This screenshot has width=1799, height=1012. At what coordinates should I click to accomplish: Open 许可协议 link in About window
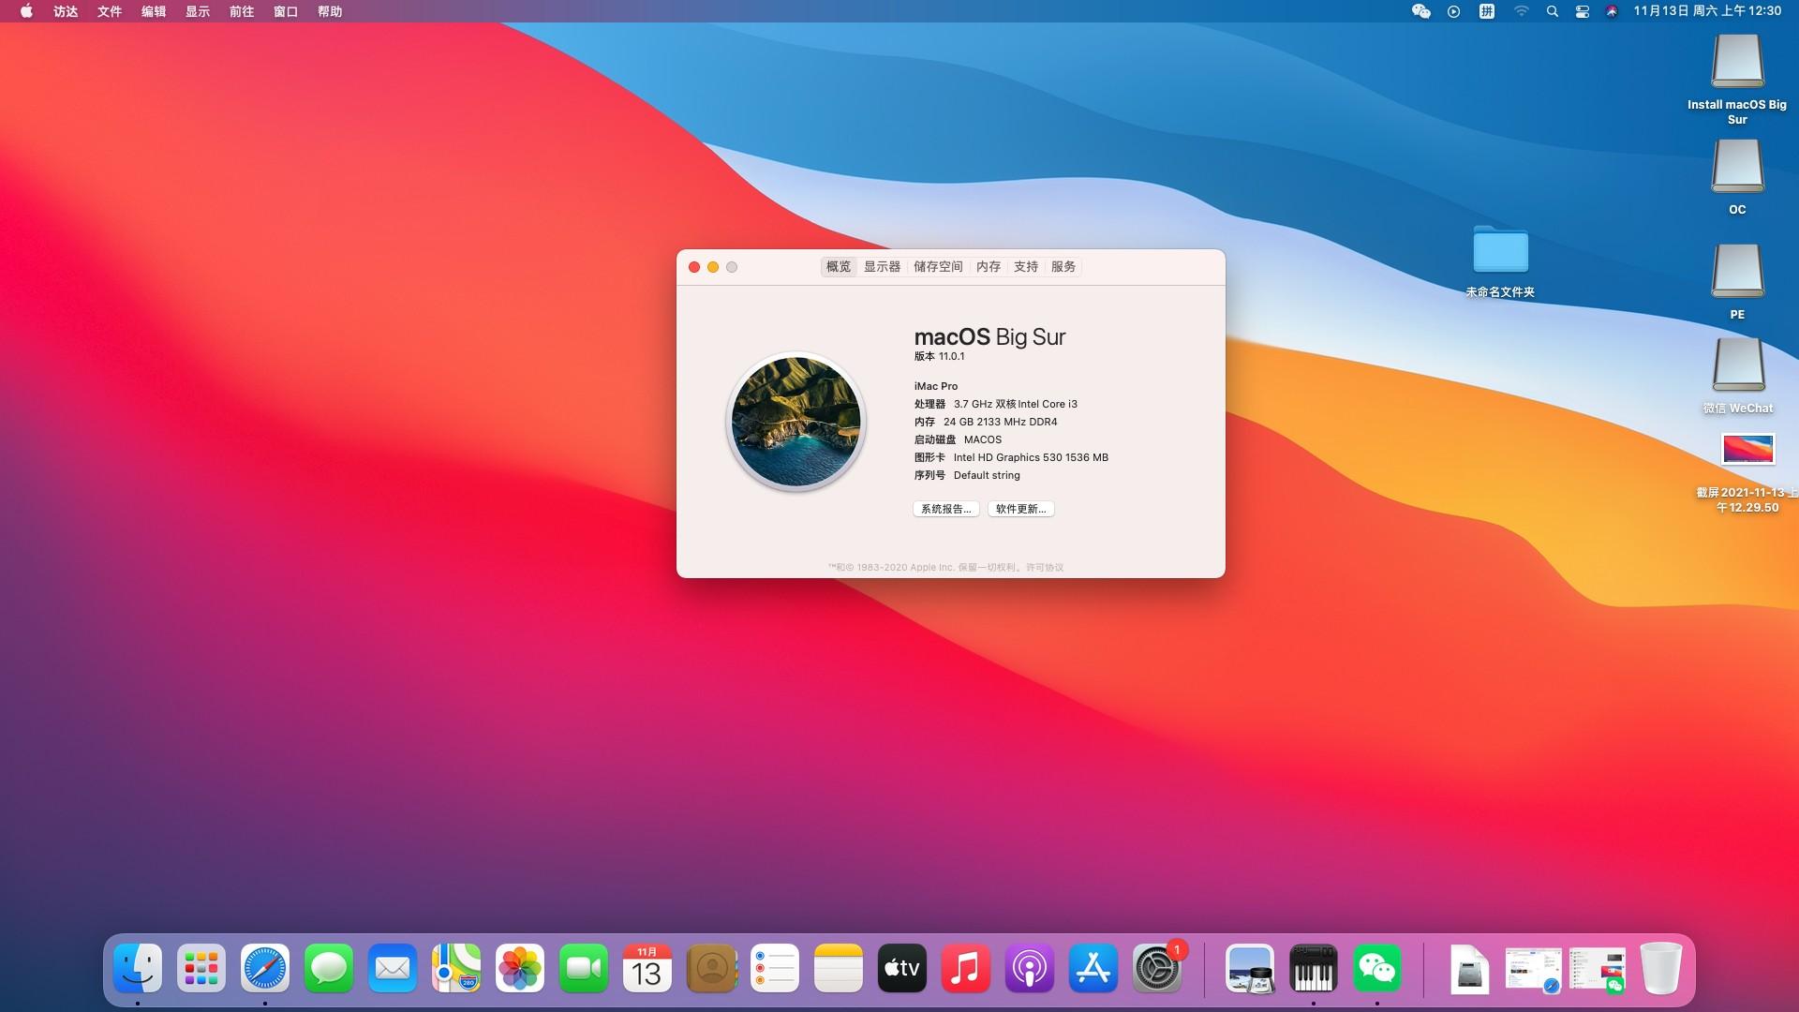[1045, 567]
